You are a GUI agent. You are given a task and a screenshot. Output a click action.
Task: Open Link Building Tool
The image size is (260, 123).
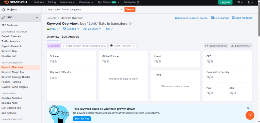pyautogui.click(x=11, y=108)
